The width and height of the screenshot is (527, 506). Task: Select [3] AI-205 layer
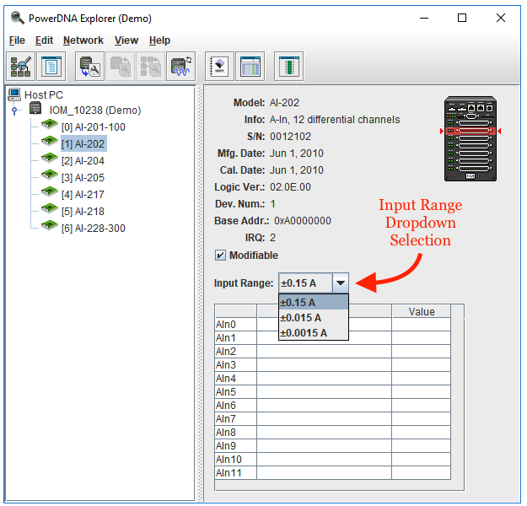point(83,177)
